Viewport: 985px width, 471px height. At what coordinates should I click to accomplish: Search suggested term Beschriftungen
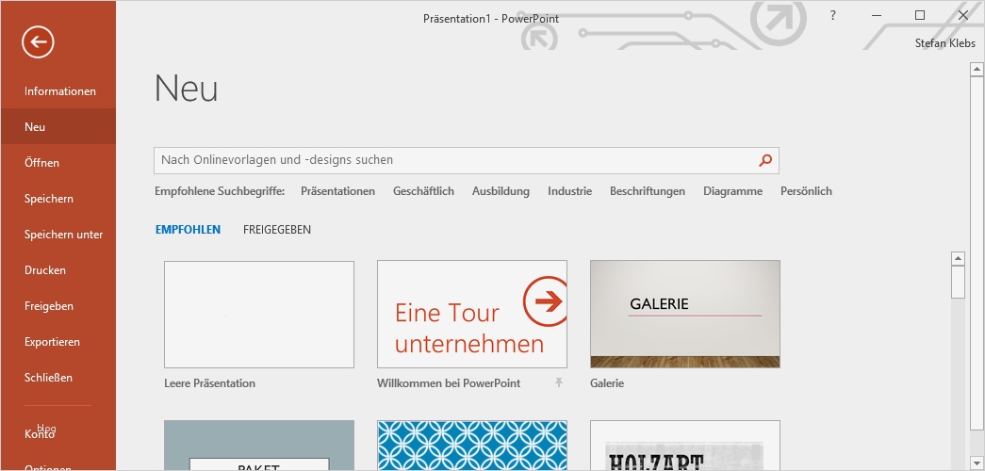(x=647, y=191)
